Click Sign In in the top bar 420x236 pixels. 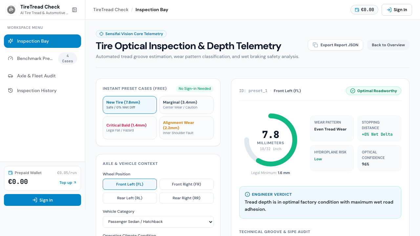(397, 10)
